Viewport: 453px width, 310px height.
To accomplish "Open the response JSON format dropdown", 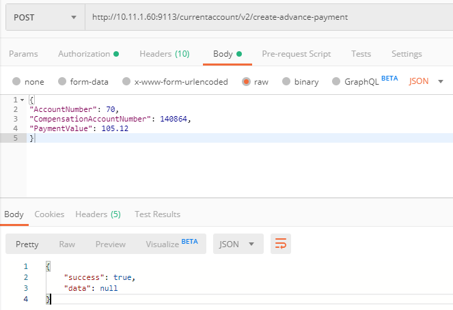I will (238, 244).
